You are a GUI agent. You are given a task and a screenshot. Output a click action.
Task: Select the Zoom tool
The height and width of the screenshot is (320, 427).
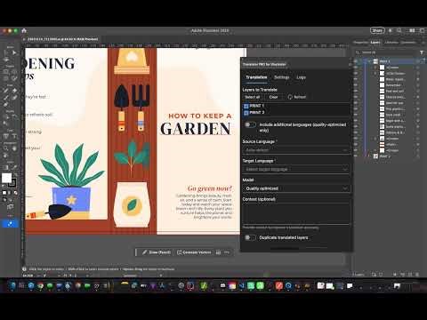[5, 148]
